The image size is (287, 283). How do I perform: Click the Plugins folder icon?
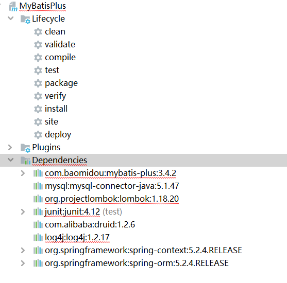click(25, 148)
